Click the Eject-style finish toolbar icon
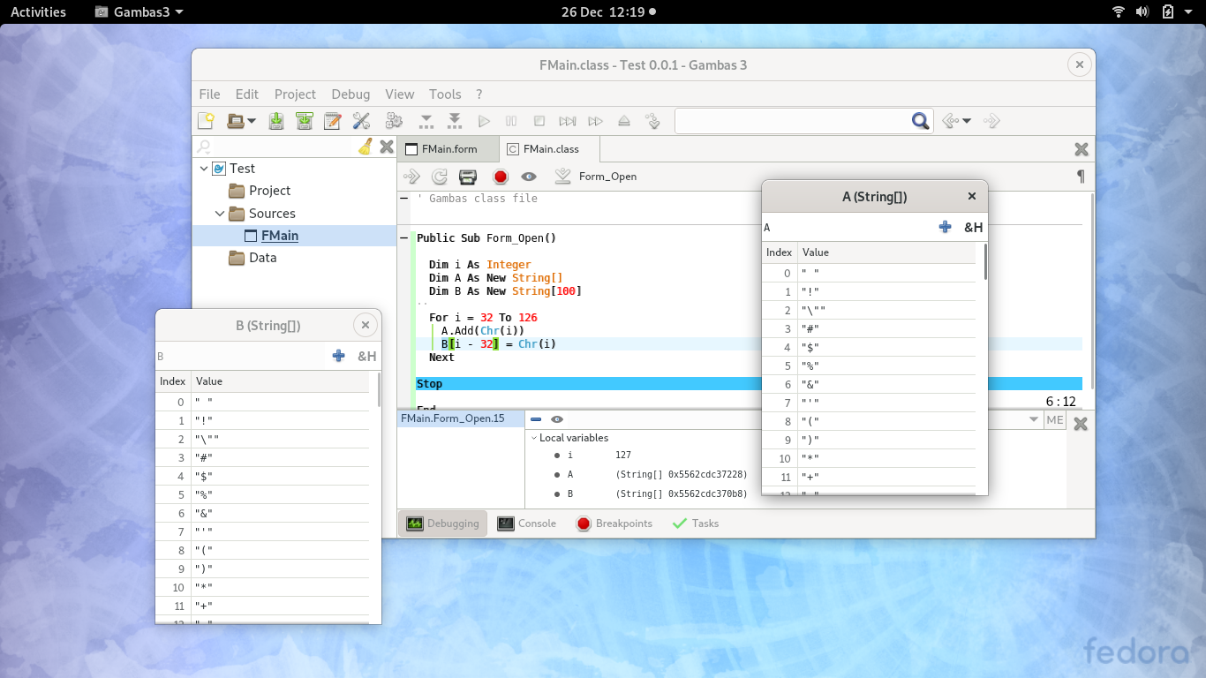The height and width of the screenshot is (678, 1206). tap(624, 121)
